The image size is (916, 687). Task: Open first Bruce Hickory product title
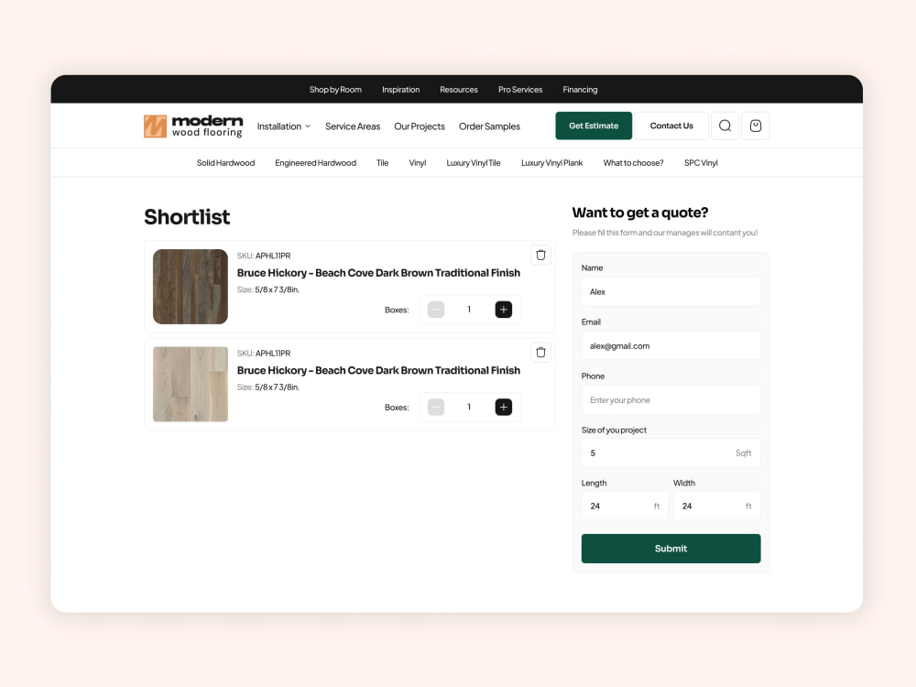(378, 273)
